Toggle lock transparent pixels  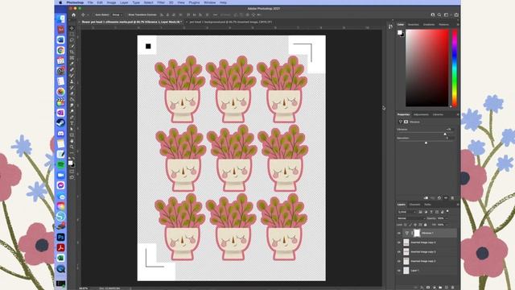coord(405,225)
